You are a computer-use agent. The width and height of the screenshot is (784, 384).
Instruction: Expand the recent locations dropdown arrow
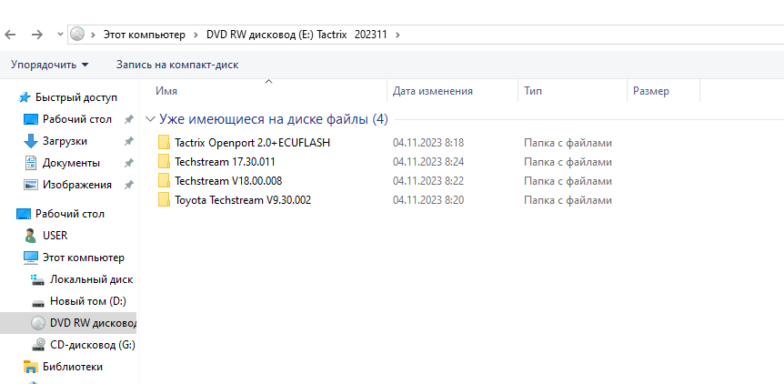pos(60,35)
